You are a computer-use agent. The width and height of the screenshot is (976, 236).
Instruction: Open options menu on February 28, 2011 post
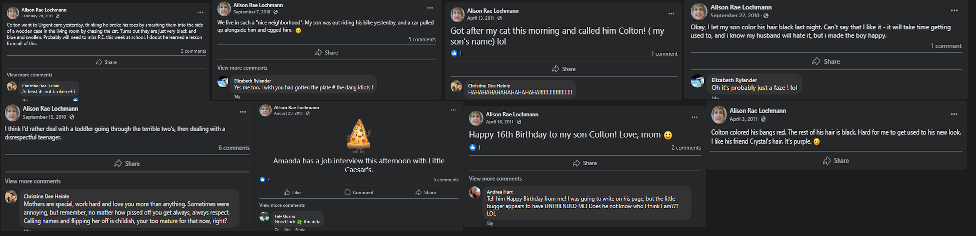[x=200, y=13]
